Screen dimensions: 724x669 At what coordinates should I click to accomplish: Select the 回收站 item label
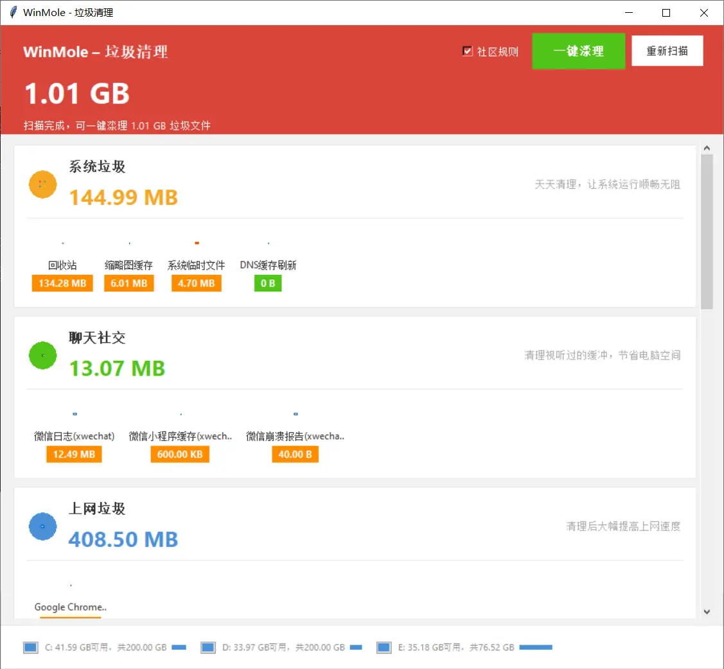tap(62, 265)
